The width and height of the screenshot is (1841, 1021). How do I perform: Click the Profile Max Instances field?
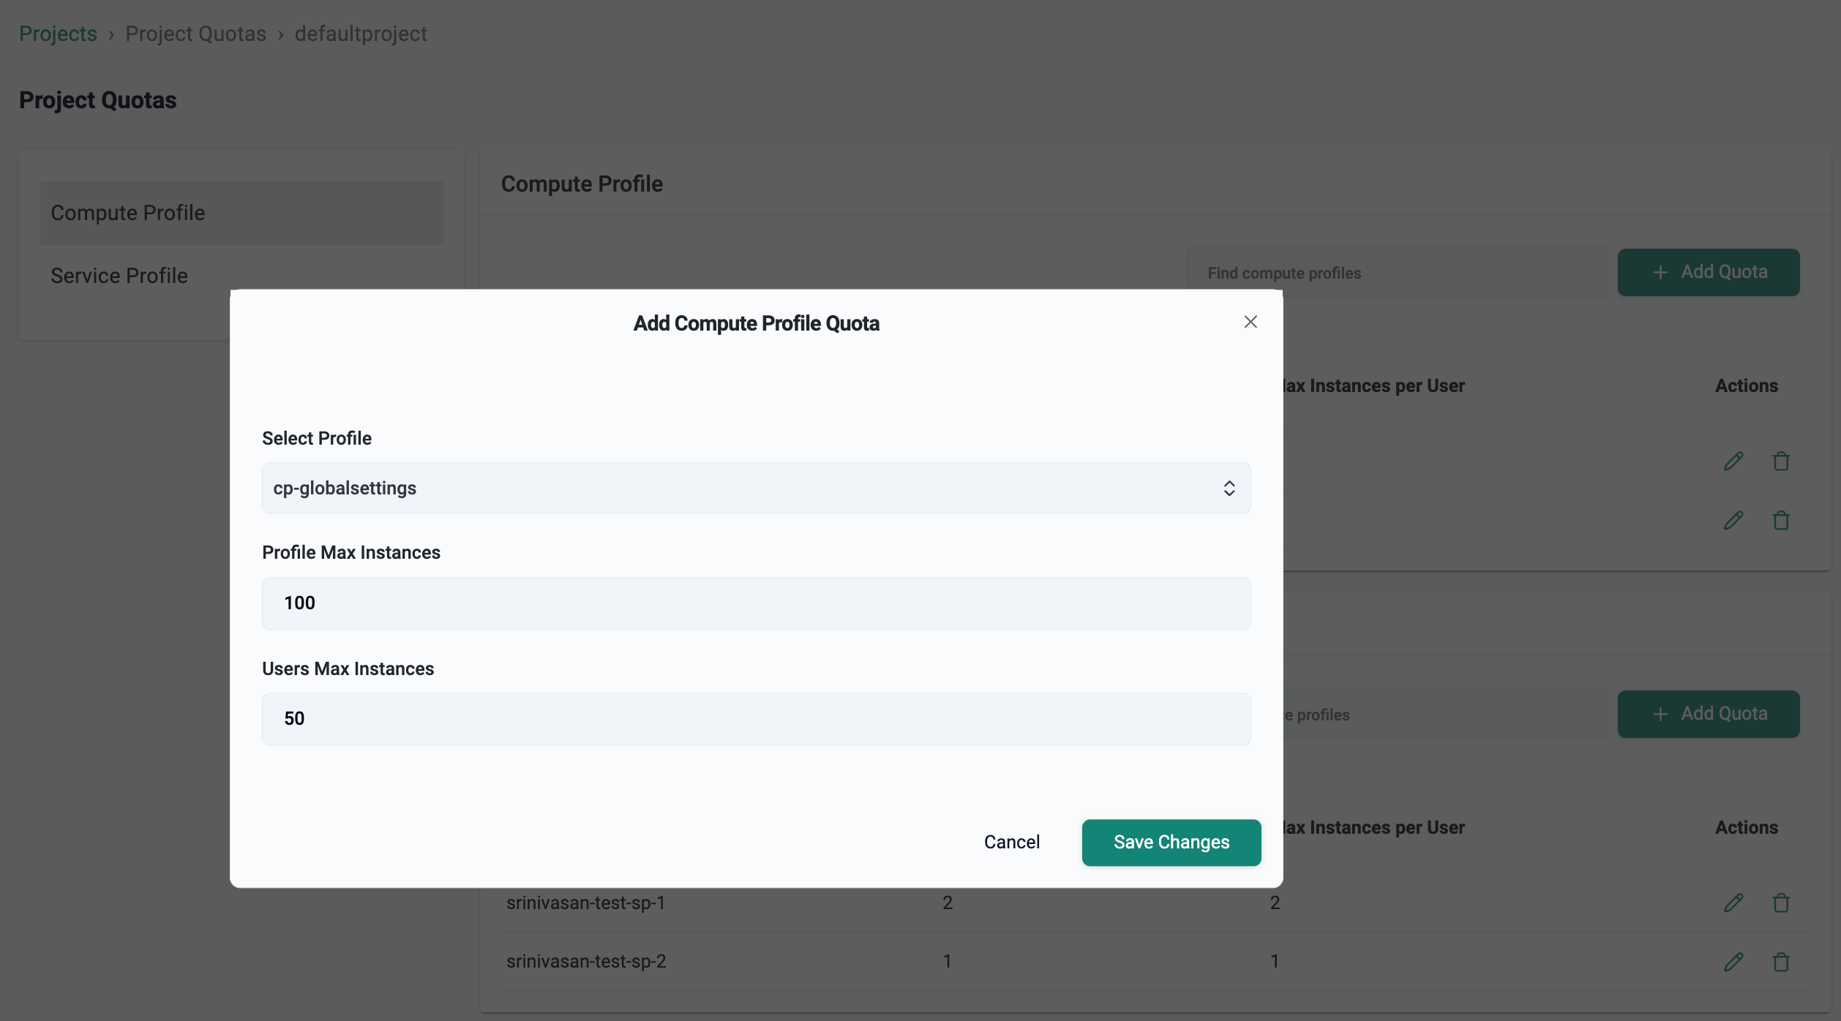[755, 603]
